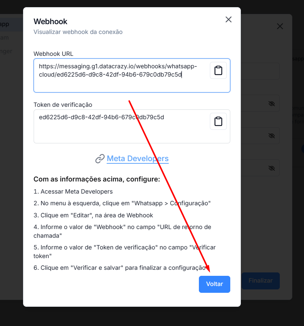The width and height of the screenshot is (304, 326).
Task: Select the Instagram item in left sidebar
Action: [x=5, y=38]
